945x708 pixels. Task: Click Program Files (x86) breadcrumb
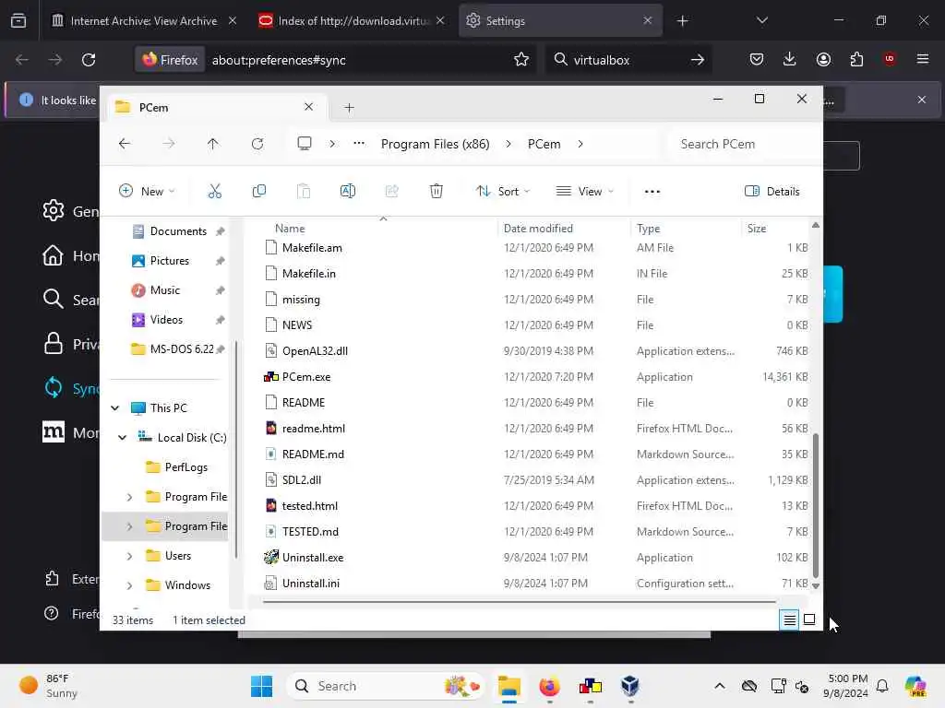tap(436, 144)
